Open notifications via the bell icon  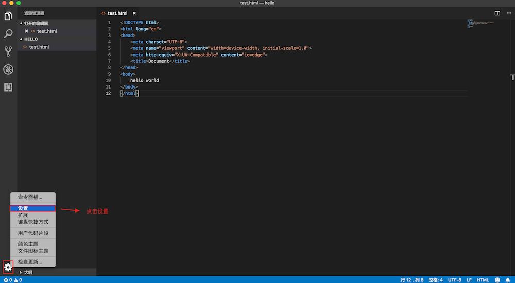[x=508, y=280]
